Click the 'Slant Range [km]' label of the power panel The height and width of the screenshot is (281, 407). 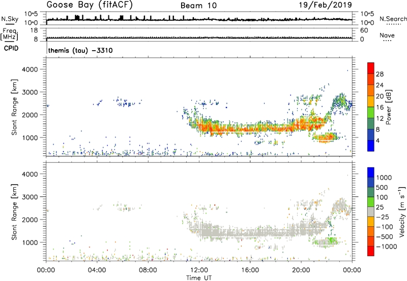tap(14, 107)
